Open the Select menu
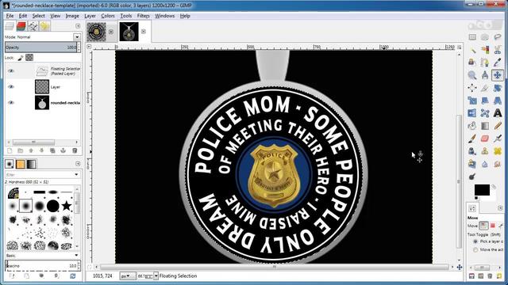The width and height of the screenshot is (508, 285). coord(39,16)
